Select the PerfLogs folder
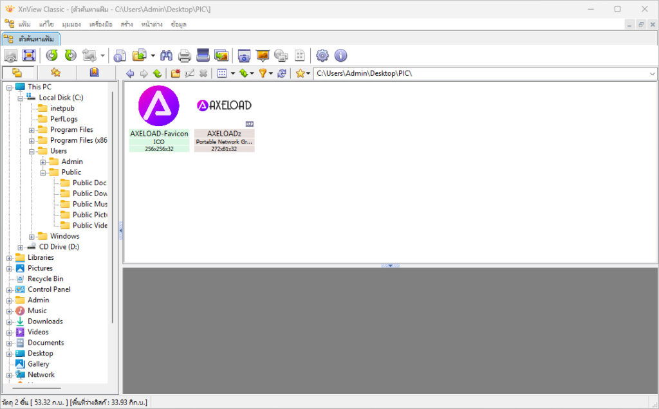Screen dimensions: 659x409 pyautogui.click(x=64, y=119)
